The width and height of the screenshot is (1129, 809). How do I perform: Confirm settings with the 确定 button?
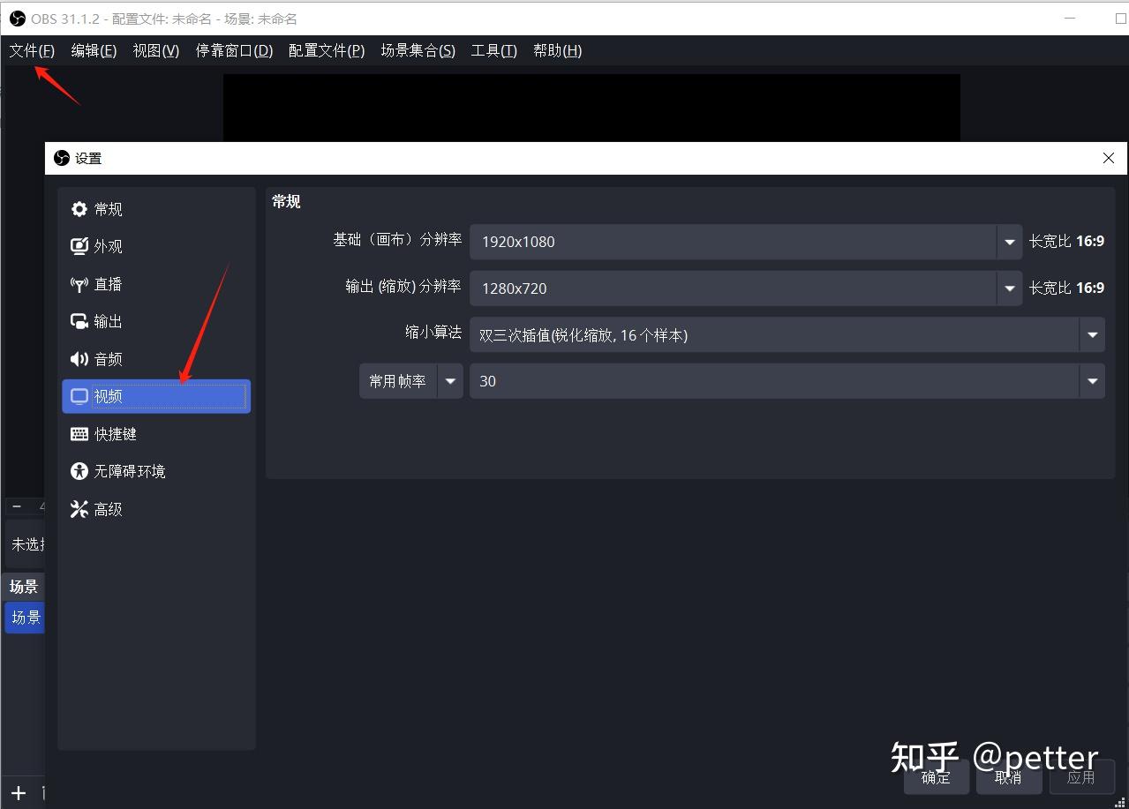click(x=935, y=777)
